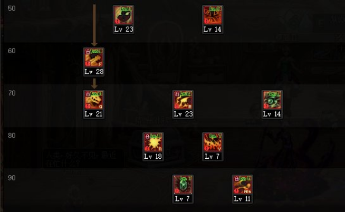Choose the green crystal Lv 7 skill
Viewport: 345px width, 212px height.
(x=183, y=189)
